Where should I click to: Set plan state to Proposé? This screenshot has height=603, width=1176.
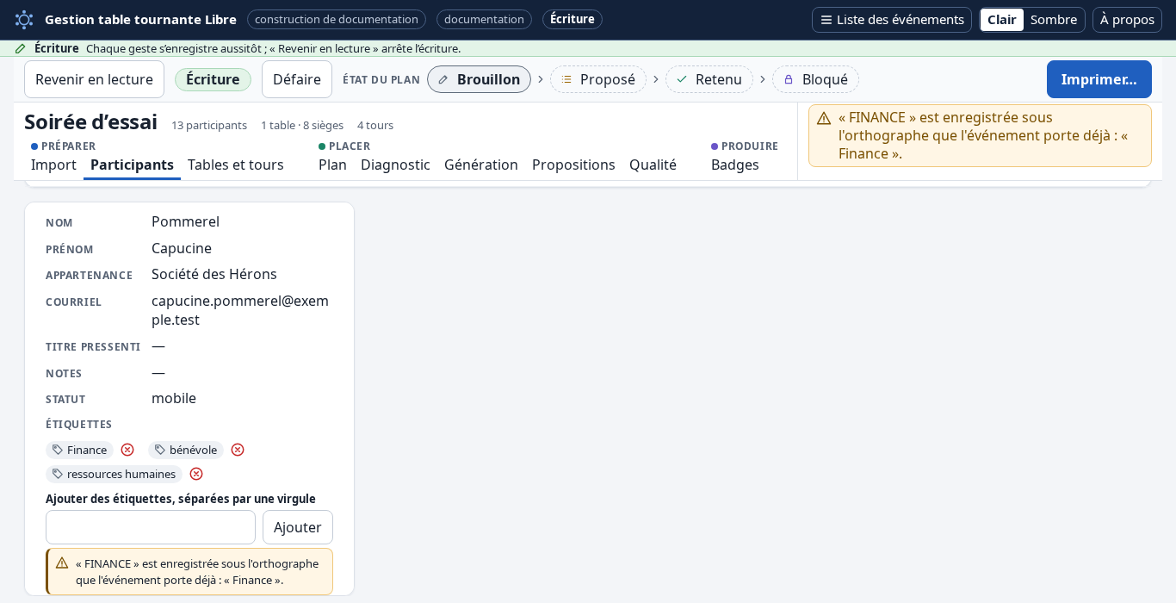coord(598,79)
